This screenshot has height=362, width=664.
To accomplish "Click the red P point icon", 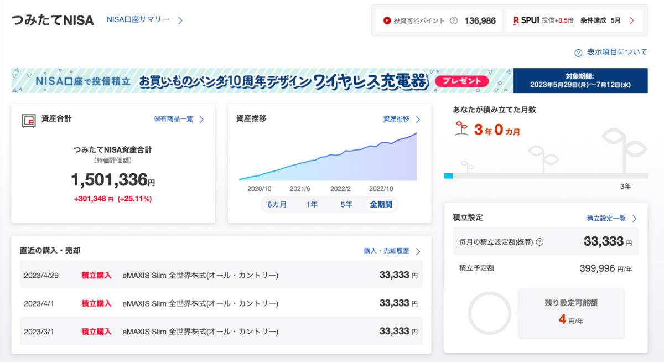I will pos(387,20).
